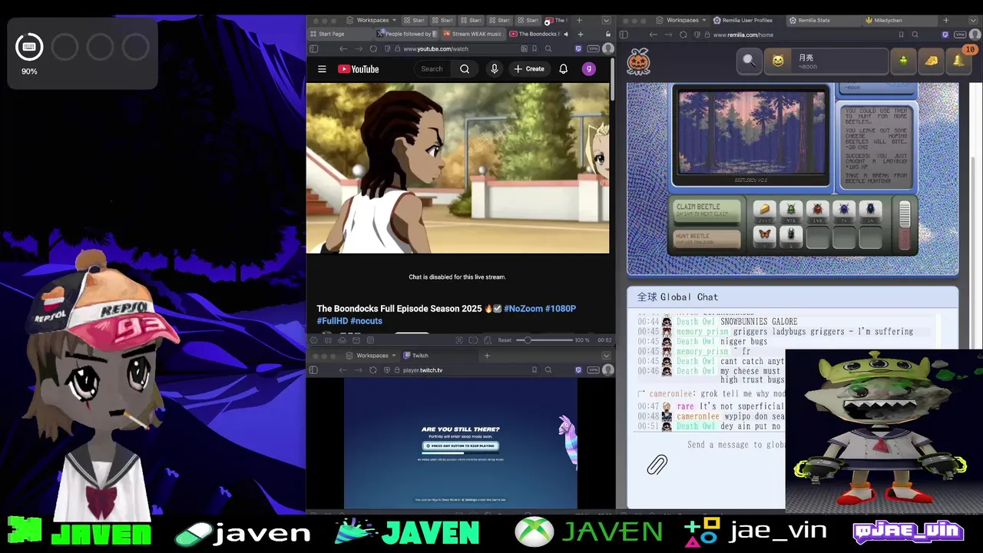This screenshot has height=553, width=983.
Task: Open YouTube notifications bell
Action: coord(563,69)
